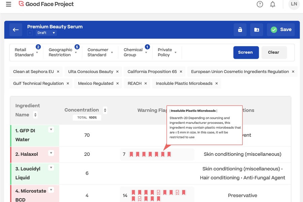The height and width of the screenshot is (202, 303).
Task: Click the folder icon in header
Action: (x=257, y=30)
